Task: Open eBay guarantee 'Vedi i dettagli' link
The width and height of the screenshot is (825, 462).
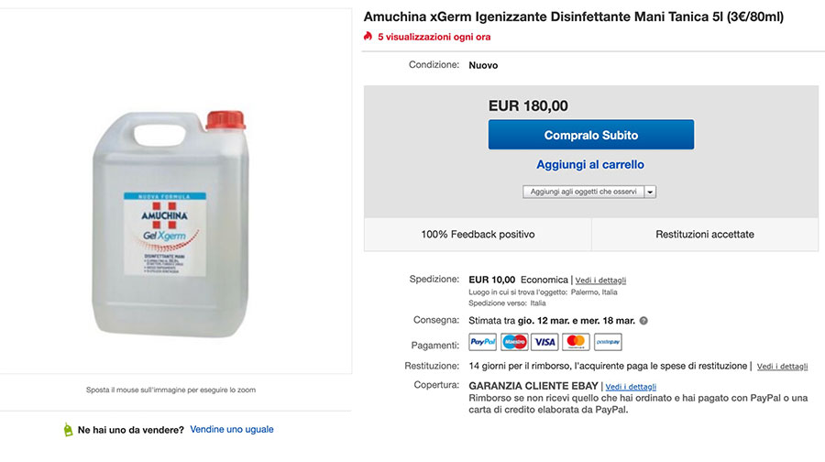Action: 631,387
